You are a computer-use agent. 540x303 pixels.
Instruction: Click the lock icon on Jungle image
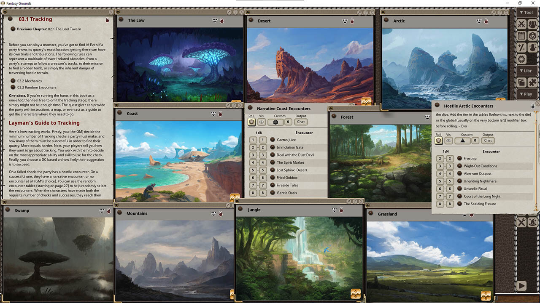341,210
